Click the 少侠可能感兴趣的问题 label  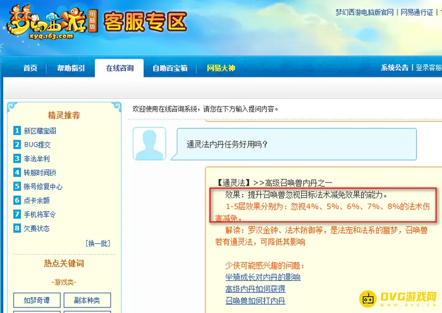pyautogui.click(x=265, y=265)
